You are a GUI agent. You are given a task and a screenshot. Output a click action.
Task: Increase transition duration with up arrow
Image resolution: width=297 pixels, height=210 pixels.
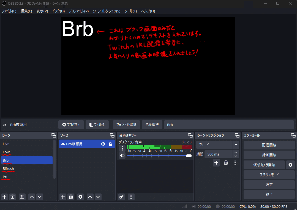pyautogui.click(x=236, y=152)
